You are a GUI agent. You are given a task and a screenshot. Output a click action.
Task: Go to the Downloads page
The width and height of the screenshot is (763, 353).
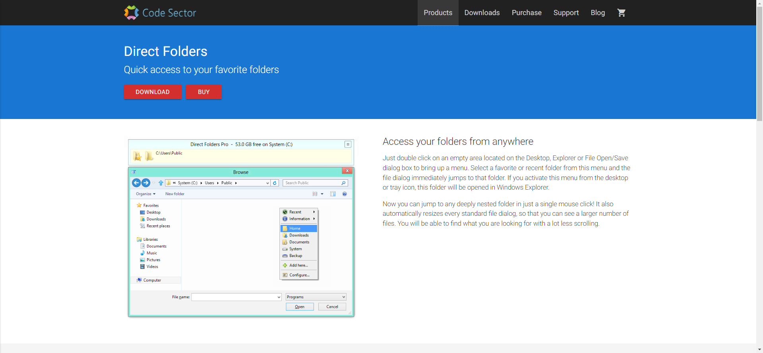click(x=482, y=13)
